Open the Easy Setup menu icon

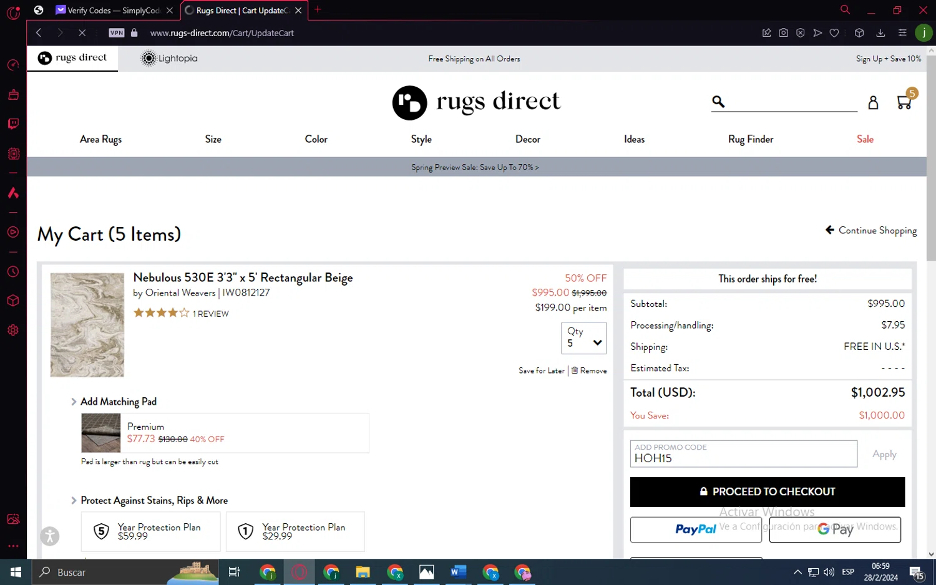click(x=902, y=32)
